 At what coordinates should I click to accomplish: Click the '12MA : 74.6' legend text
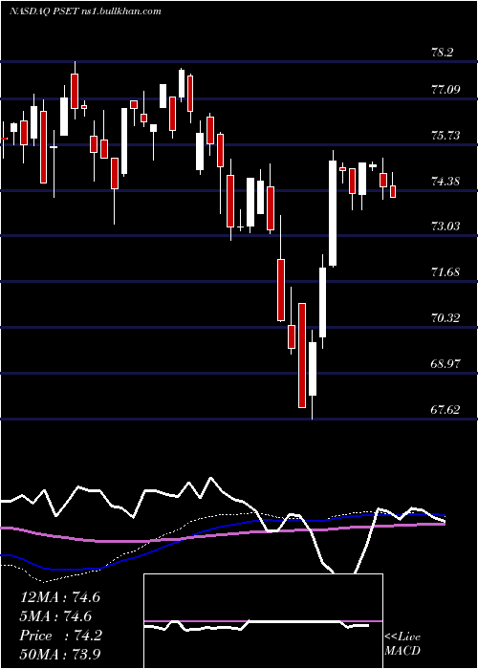point(60,597)
